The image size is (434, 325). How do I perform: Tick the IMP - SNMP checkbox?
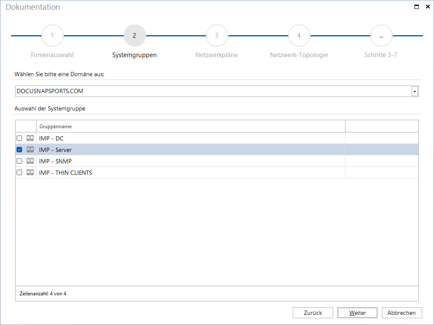[x=19, y=161]
